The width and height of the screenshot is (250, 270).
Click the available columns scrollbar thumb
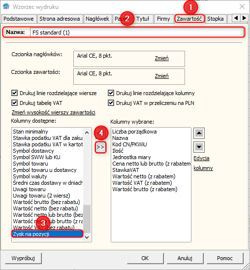point(87,219)
